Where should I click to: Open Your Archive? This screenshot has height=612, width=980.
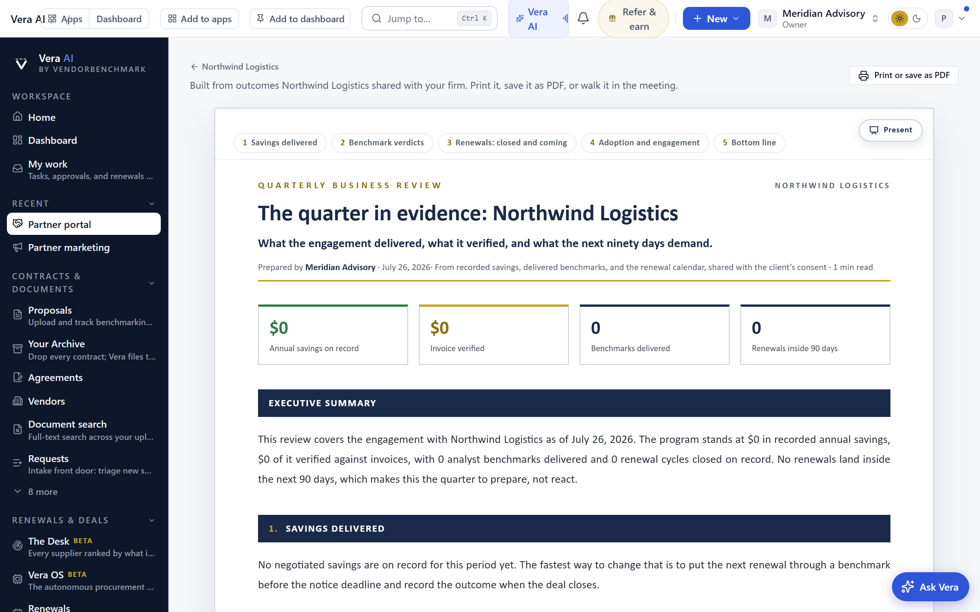(84, 350)
